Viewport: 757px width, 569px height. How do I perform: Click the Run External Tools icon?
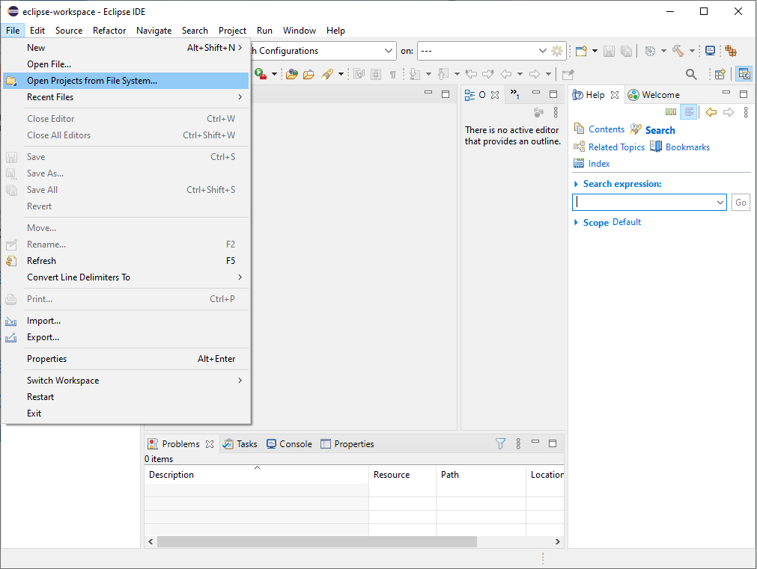[261, 74]
